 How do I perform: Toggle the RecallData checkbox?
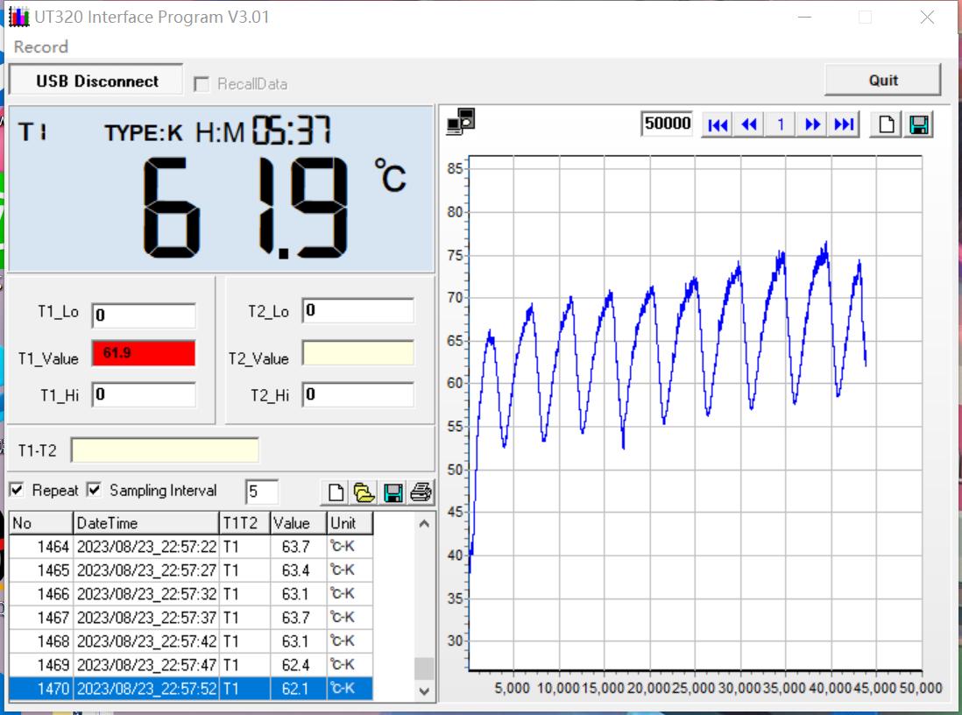coord(202,84)
